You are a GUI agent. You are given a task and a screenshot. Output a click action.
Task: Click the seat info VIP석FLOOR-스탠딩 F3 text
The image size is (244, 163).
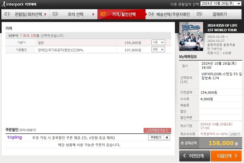click(222, 76)
